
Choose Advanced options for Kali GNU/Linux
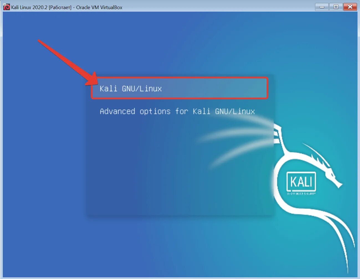(x=177, y=111)
